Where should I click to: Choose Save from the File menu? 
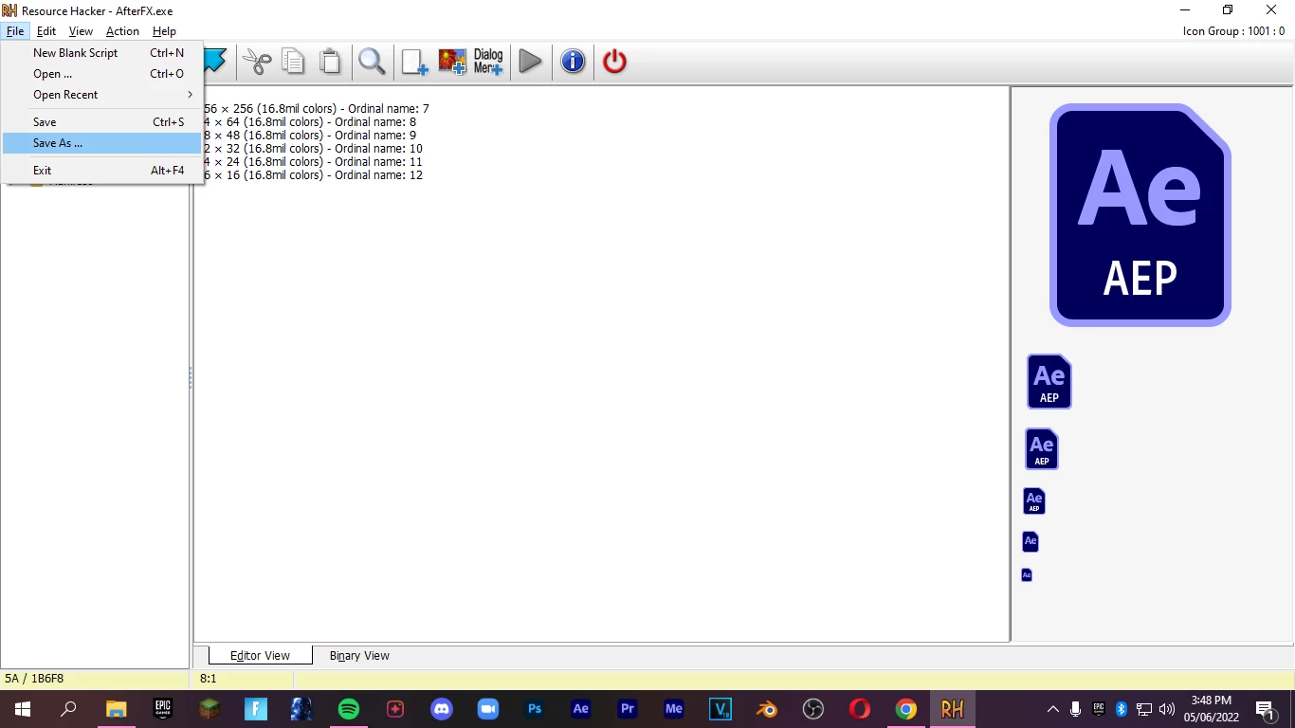102,122
